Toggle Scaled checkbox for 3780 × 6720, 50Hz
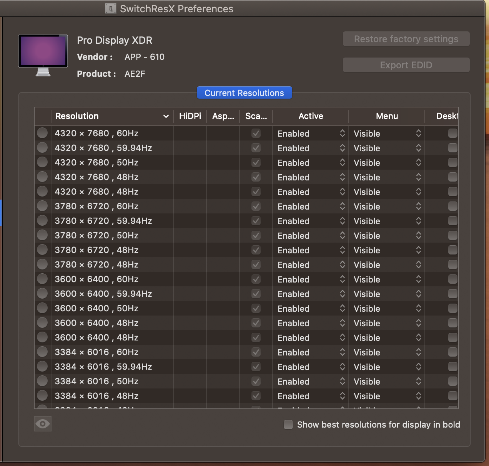 pos(256,235)
